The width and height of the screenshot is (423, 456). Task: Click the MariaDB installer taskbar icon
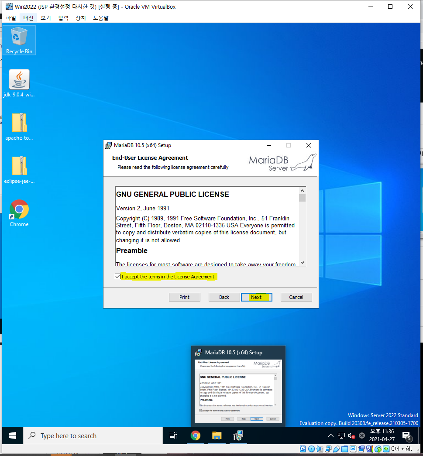tap(238, 435)
